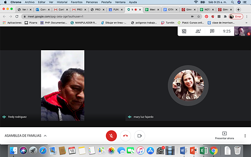Open App Store from the Dock
This screenshot has width=251, height=157.
tap(150, 150)
